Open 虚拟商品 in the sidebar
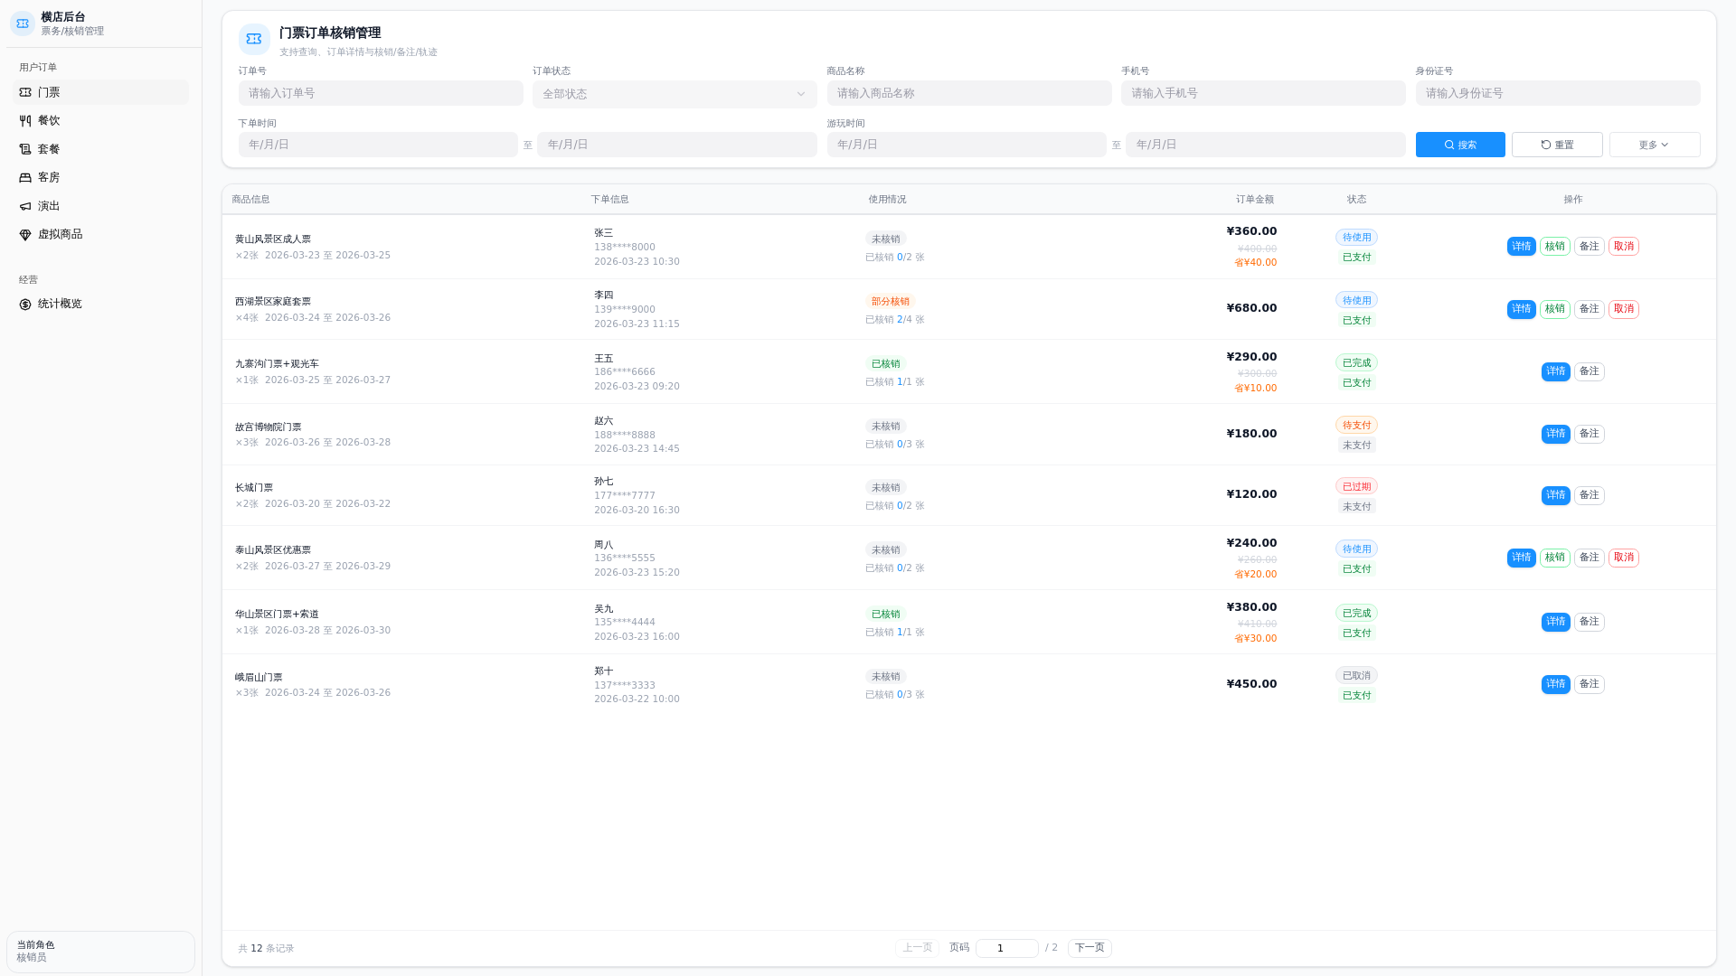This screenshot has width=1736, height=976. click(x=100, y=234)
